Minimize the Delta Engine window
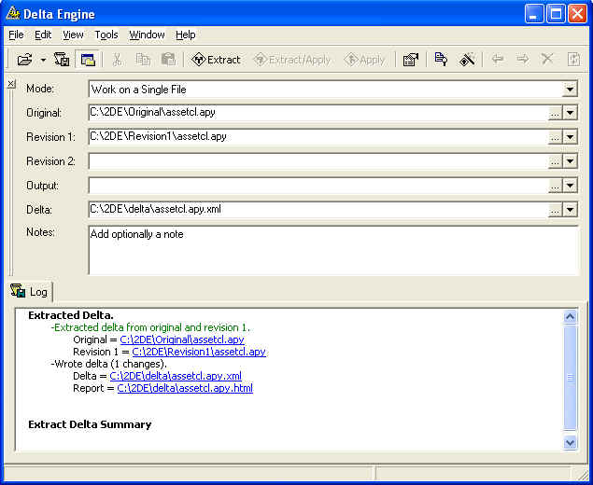The image size is (593, 485). click(534, 14)
